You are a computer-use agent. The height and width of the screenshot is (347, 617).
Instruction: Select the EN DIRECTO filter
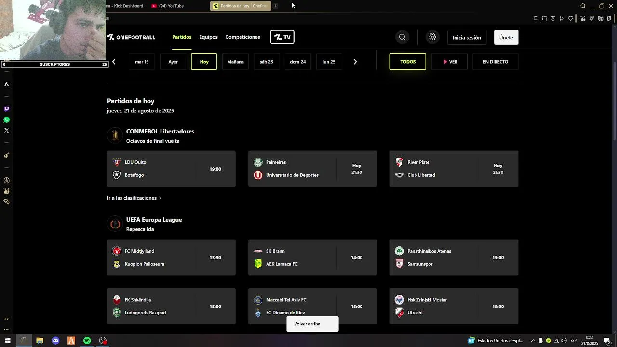[496, 62]
